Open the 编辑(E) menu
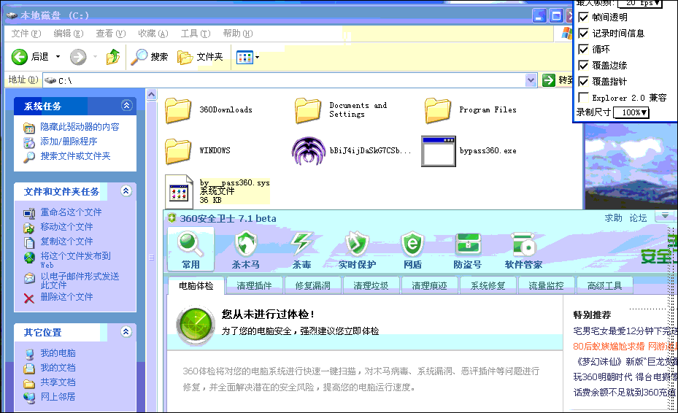This screenshot has height=413, width=678. tap(69, 34)
